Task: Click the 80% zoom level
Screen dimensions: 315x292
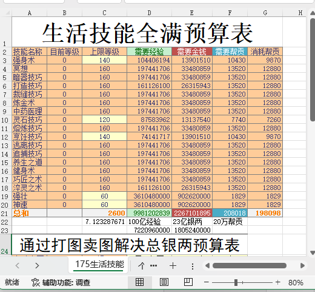Action: click(x=296, y=282)
